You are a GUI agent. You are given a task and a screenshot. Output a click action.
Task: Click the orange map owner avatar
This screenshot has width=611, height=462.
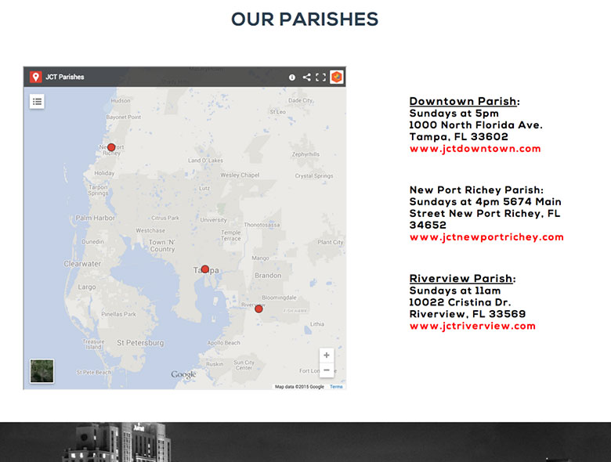click(x=336, y=77)
